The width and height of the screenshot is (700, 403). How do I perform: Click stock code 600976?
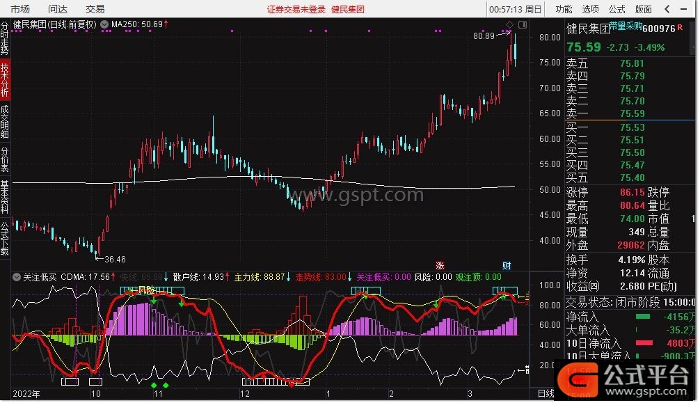click(659, 29)
